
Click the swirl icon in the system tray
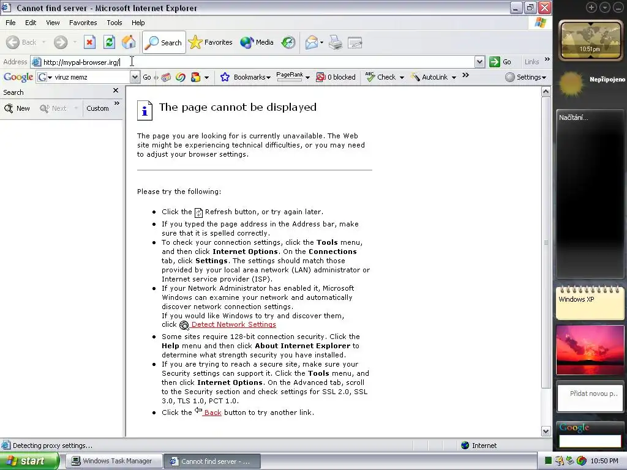[582, 461]
